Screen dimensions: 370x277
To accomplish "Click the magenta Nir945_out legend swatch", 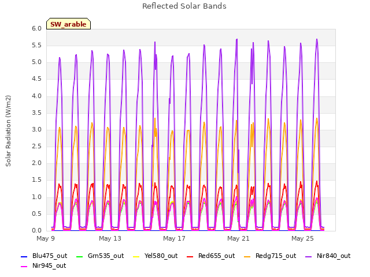I will point(24,267).
